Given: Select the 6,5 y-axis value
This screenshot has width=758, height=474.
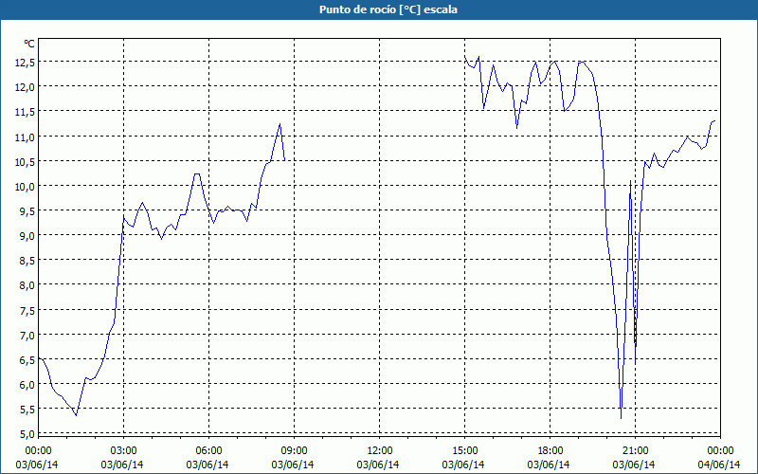Looking at the screenshot, I should 27,359.
